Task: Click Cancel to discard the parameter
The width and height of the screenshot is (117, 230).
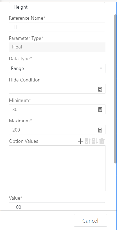Action: [91, 220]
